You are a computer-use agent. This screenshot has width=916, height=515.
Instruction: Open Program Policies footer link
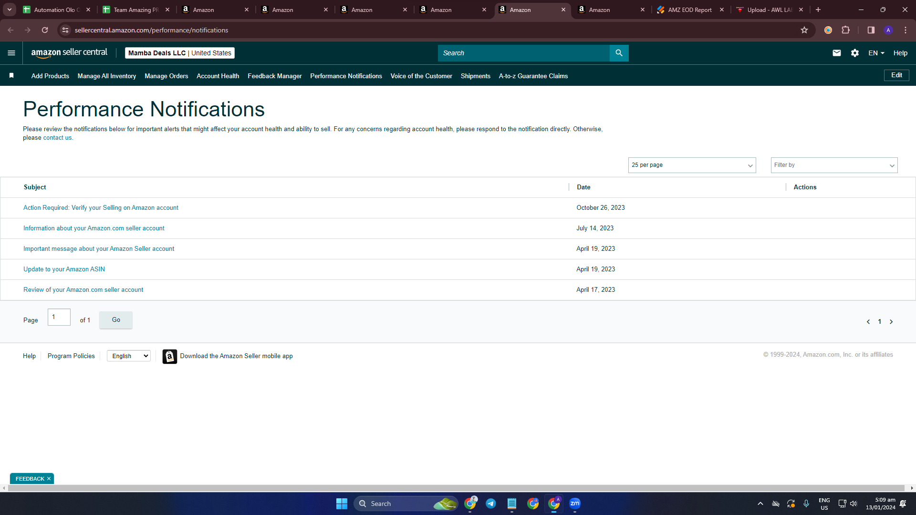point(71,356)
